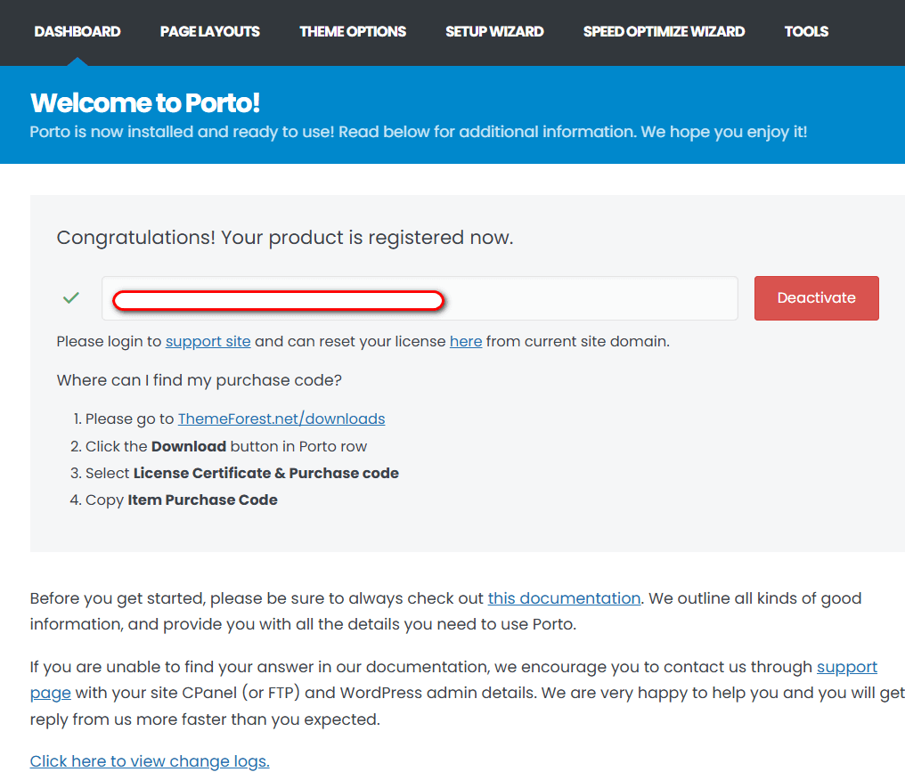Click 'Where can I find my purchase code?' text
Screen dimensions: 905x772
click(x=200, y=380)
